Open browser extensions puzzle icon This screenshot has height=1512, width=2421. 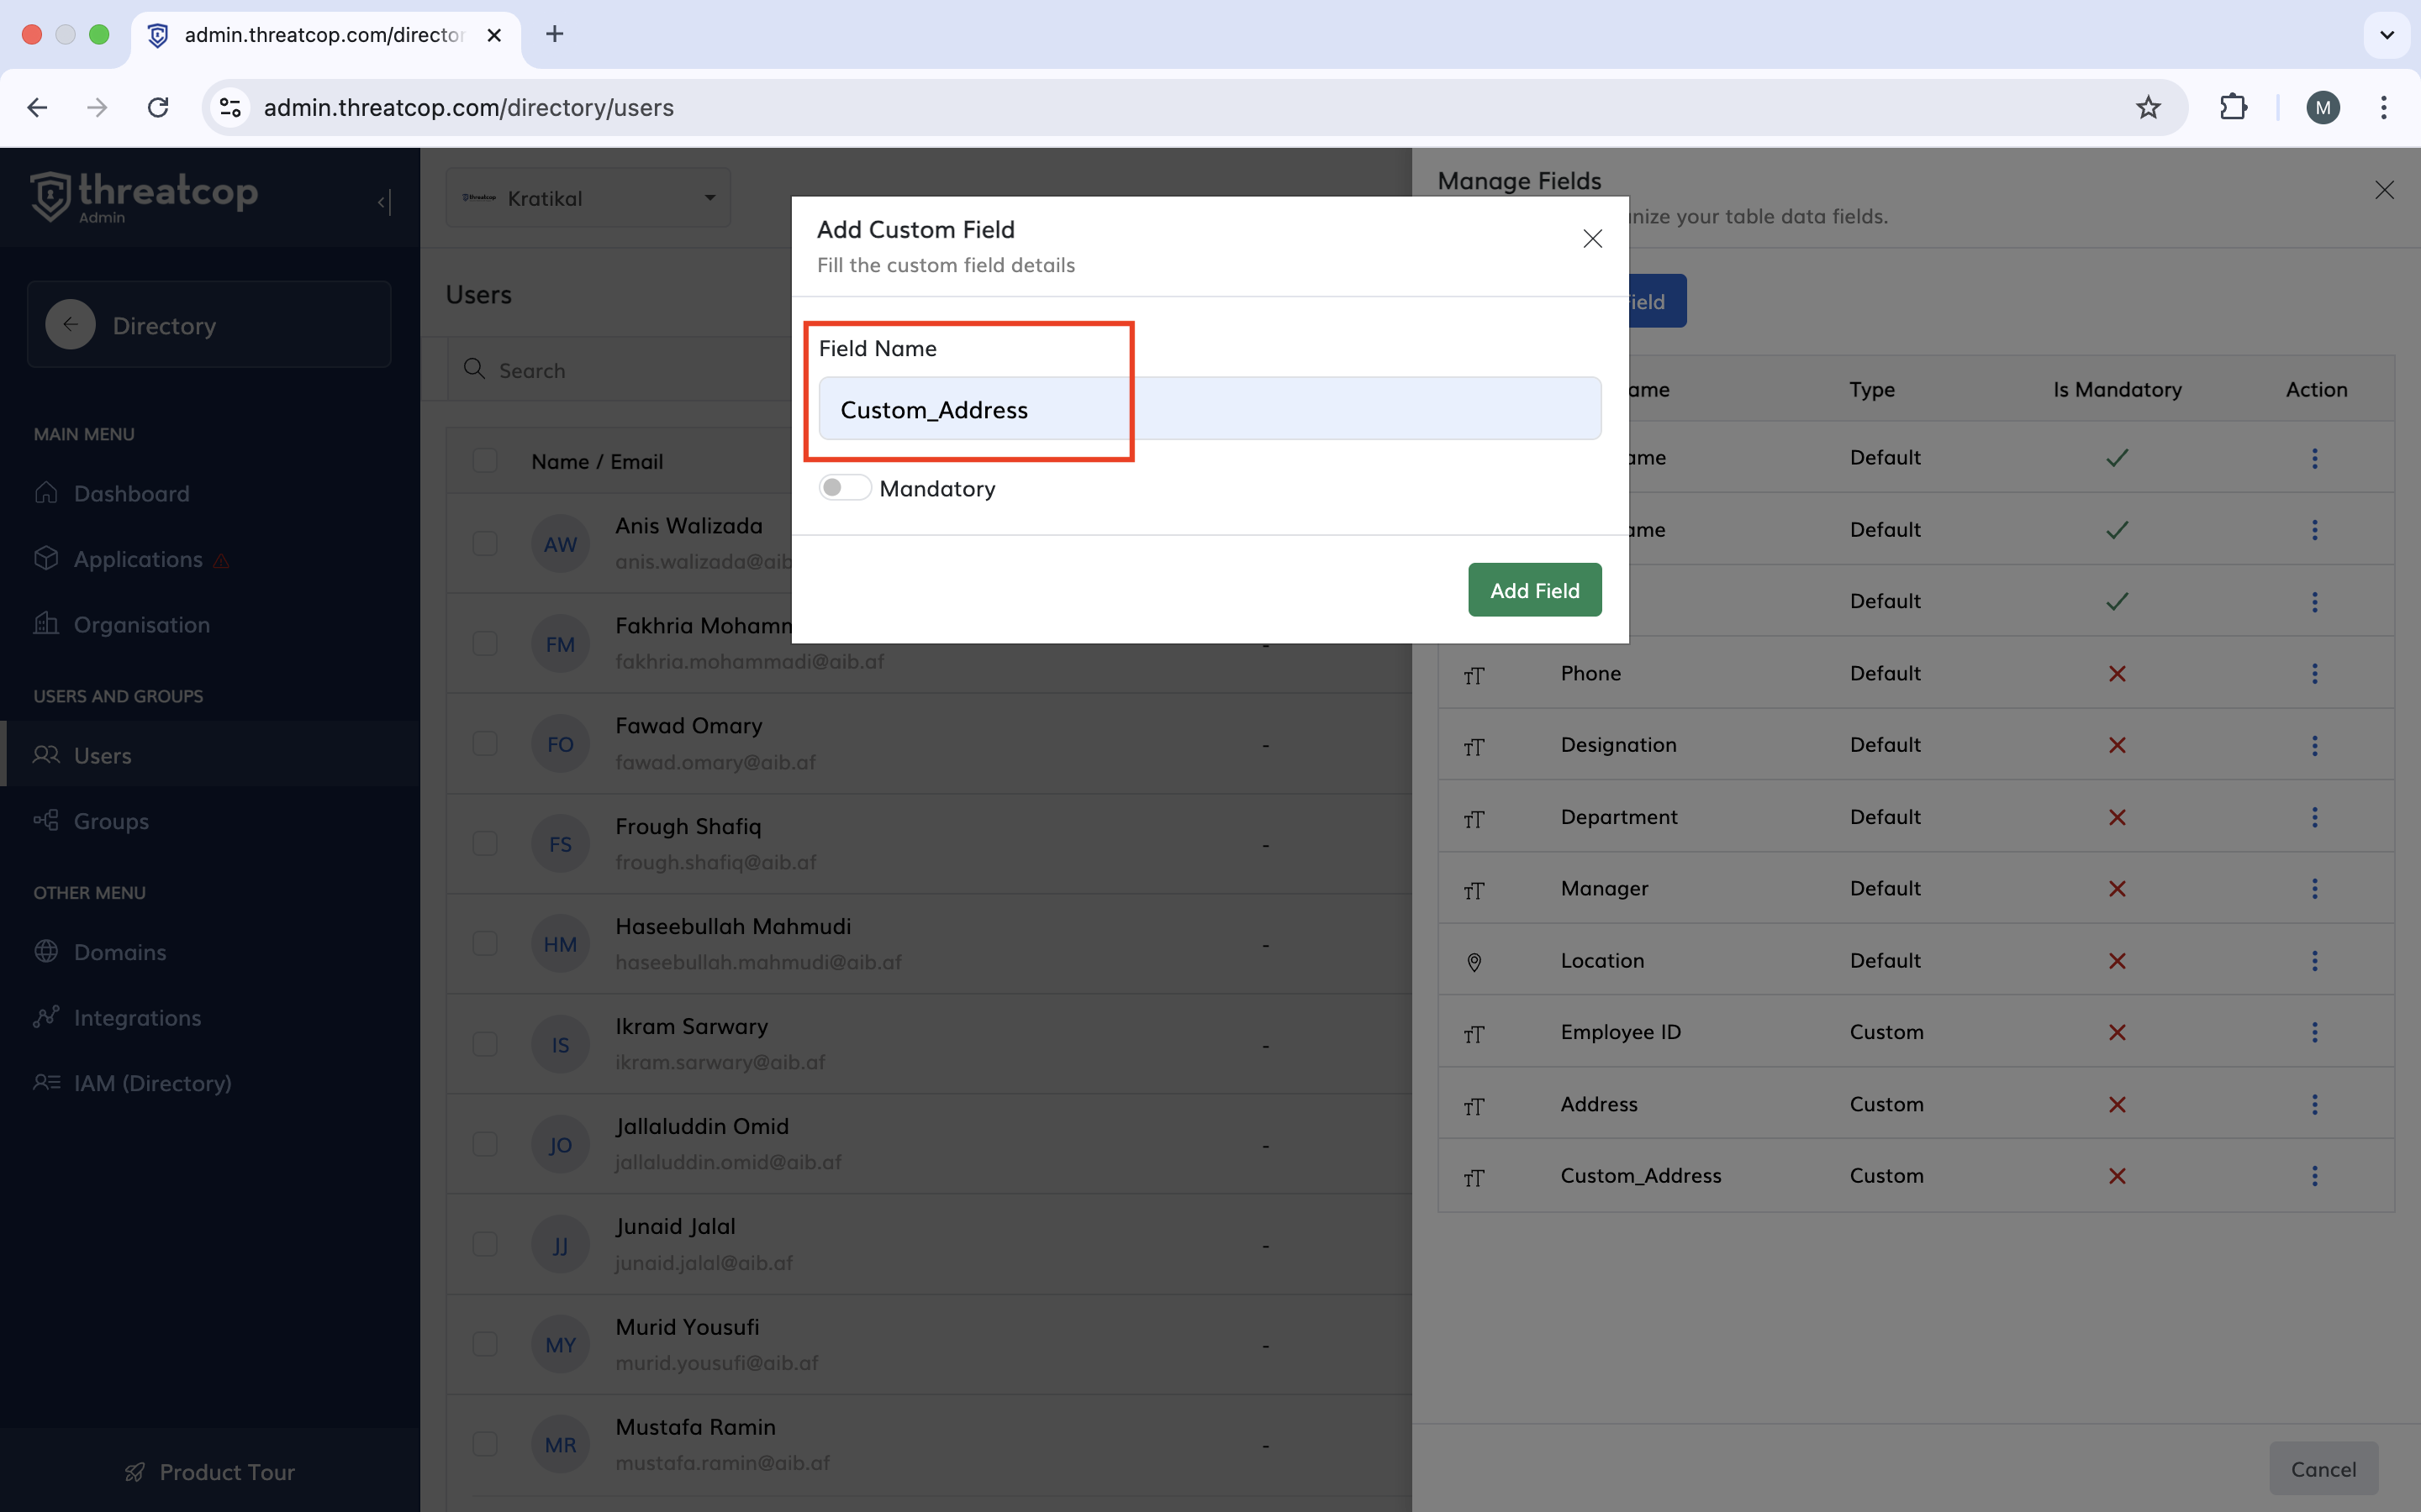pyautogui.click(x=2233, y=108)
